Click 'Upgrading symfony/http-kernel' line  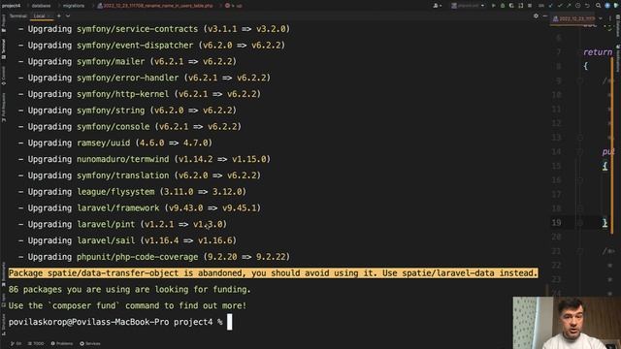140,94
